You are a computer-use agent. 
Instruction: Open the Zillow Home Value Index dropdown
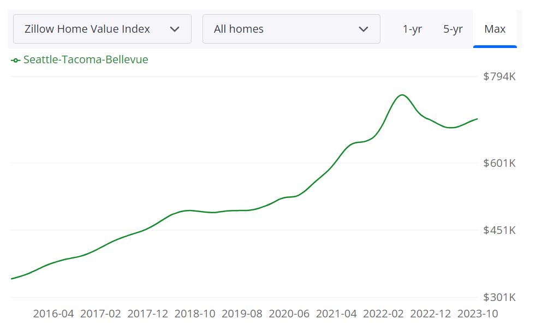click(102, 28)
